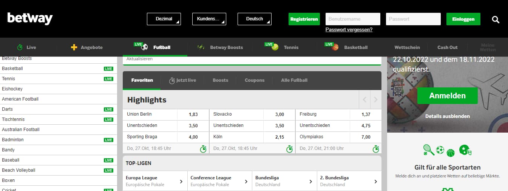The width and height of the screenshot is (508, 191).
Task: Show next highlights with right arrow
Action: coord(375,100)
